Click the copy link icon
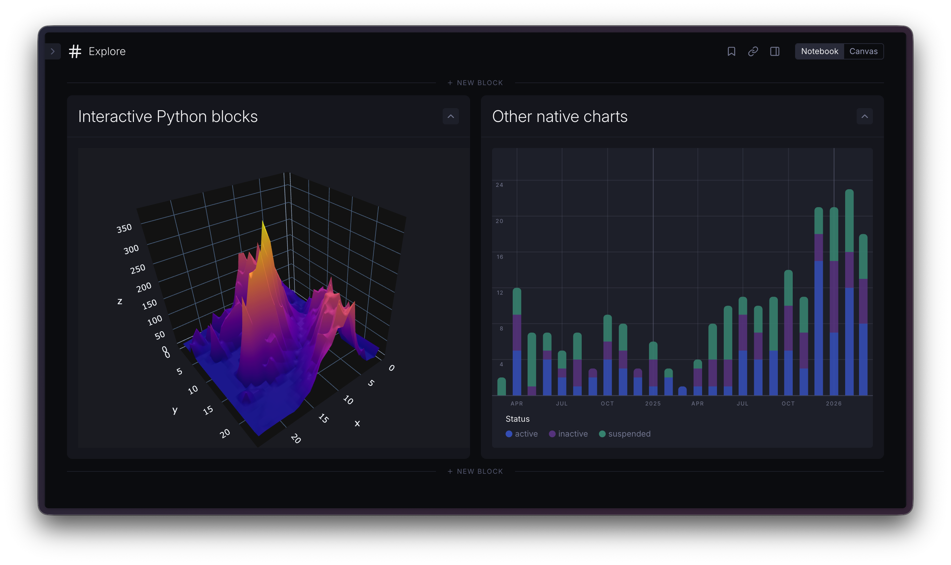Image resolution: width=951 pixels, height=565 pixels. click(753, 51)
